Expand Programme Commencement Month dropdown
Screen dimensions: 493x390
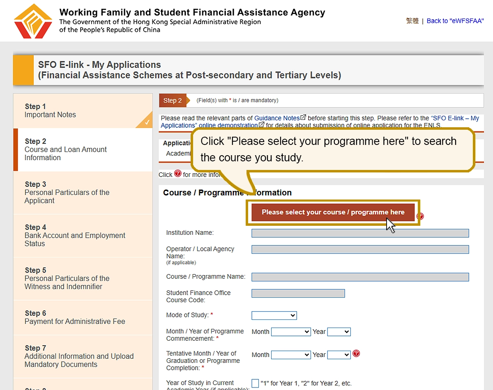[x=291, y=332]
